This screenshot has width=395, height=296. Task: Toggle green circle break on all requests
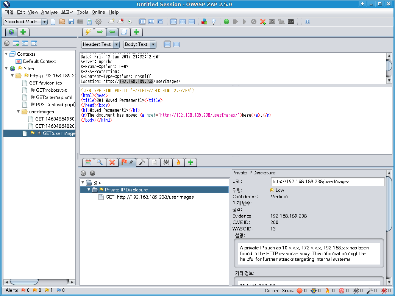click(226, 22)
